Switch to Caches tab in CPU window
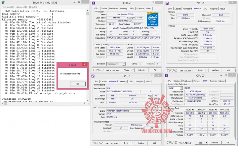 click(104, 9)
